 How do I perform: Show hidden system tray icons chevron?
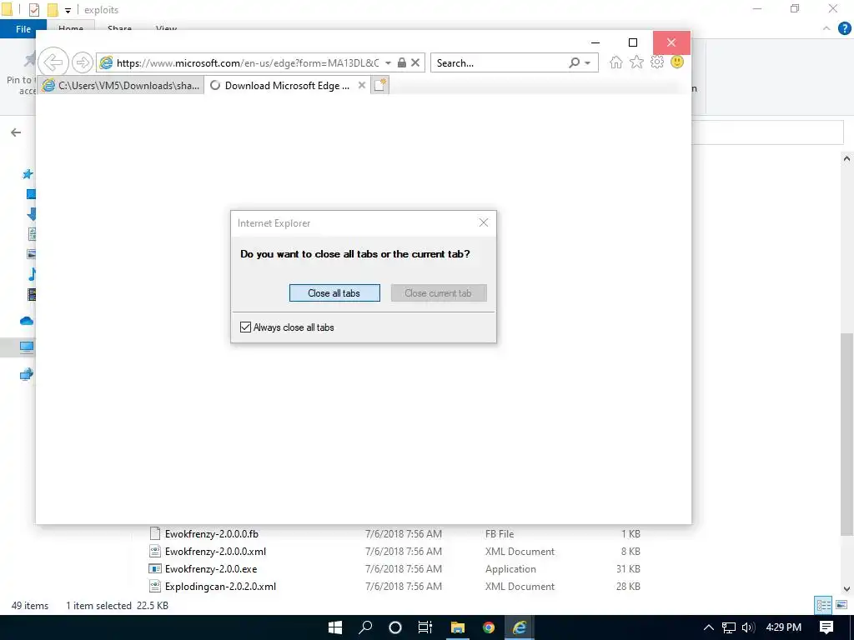(x=709, y=627)
